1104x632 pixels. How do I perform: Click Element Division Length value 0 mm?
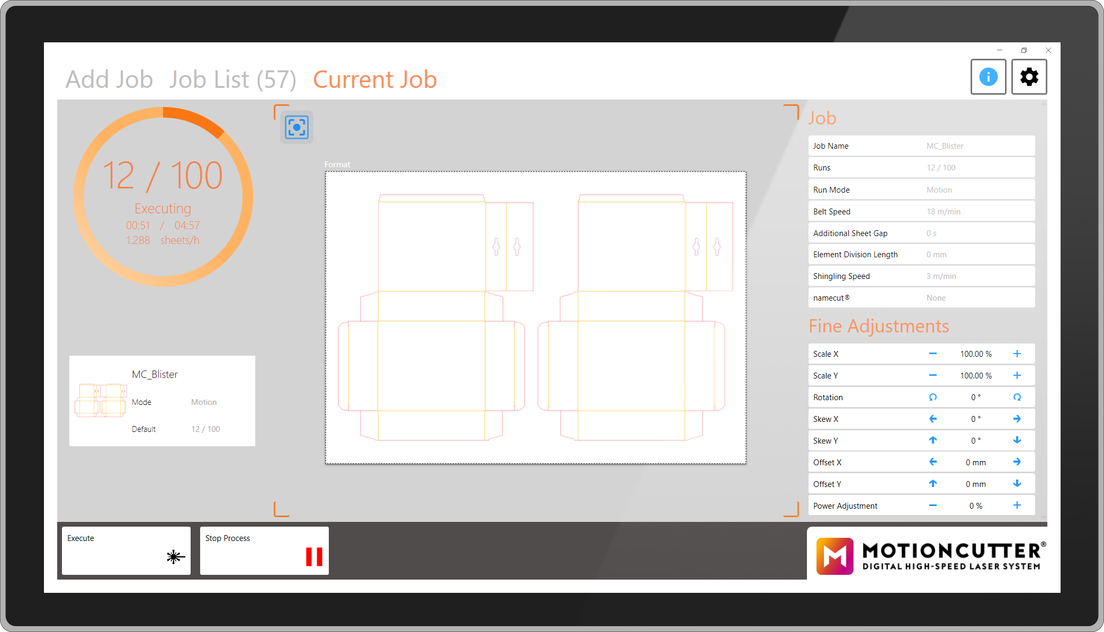click(937, 255)
